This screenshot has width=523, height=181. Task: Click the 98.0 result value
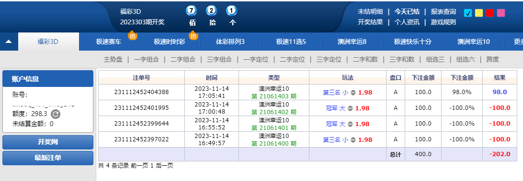(500, 92)
